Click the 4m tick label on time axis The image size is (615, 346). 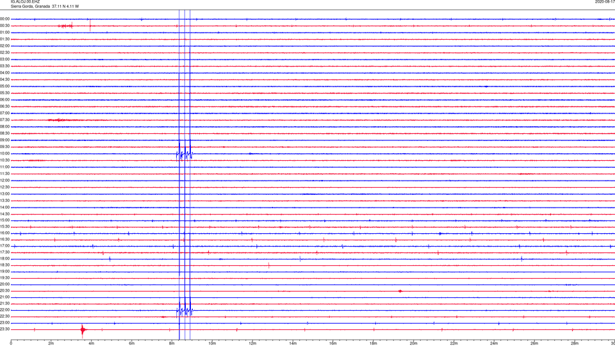(x=92, y=343)
